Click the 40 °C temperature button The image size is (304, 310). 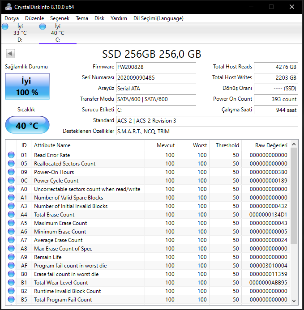coord(27,125)
